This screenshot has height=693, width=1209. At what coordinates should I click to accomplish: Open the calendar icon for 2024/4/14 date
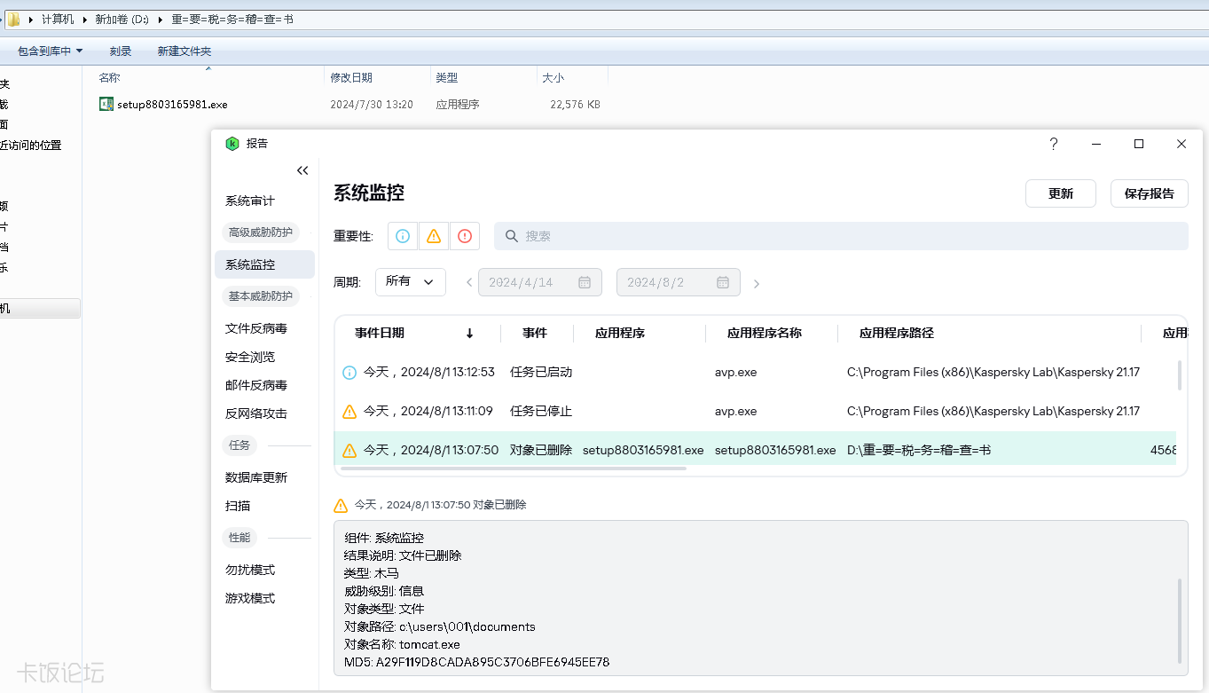point(585,282)
